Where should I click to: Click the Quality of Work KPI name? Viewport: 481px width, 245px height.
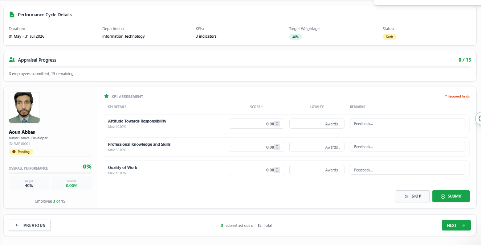[123, 167]
